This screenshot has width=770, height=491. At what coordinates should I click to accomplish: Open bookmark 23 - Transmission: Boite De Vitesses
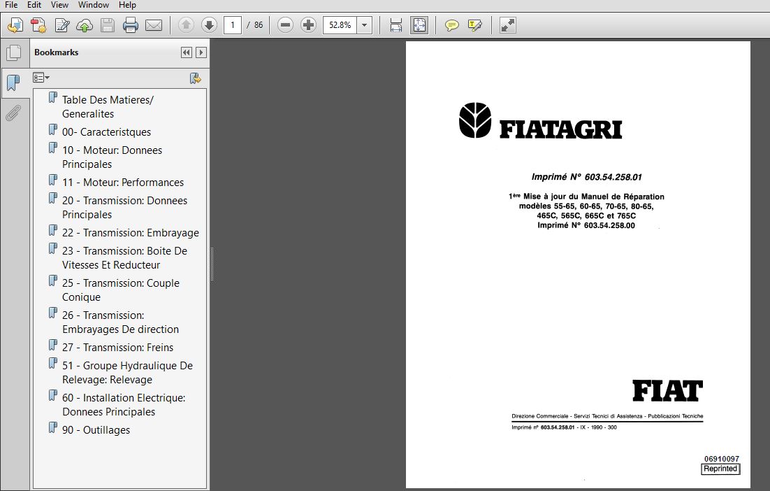click(x=125, y=258)
